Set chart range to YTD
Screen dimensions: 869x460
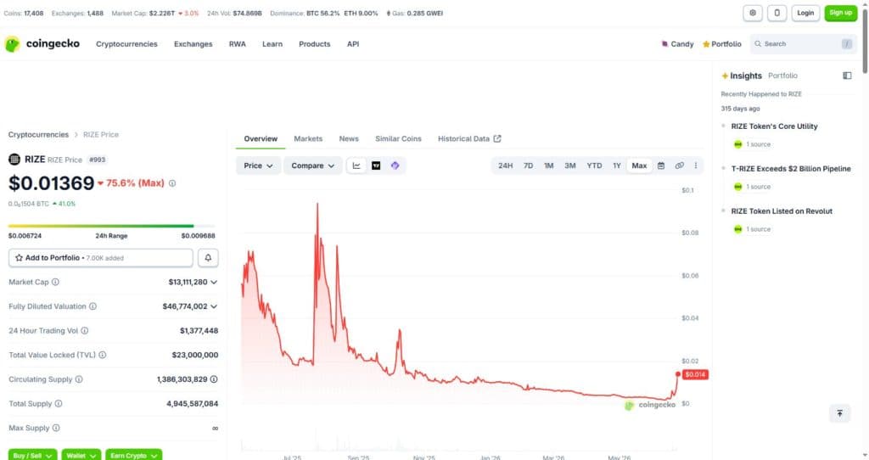click(594, 165)
